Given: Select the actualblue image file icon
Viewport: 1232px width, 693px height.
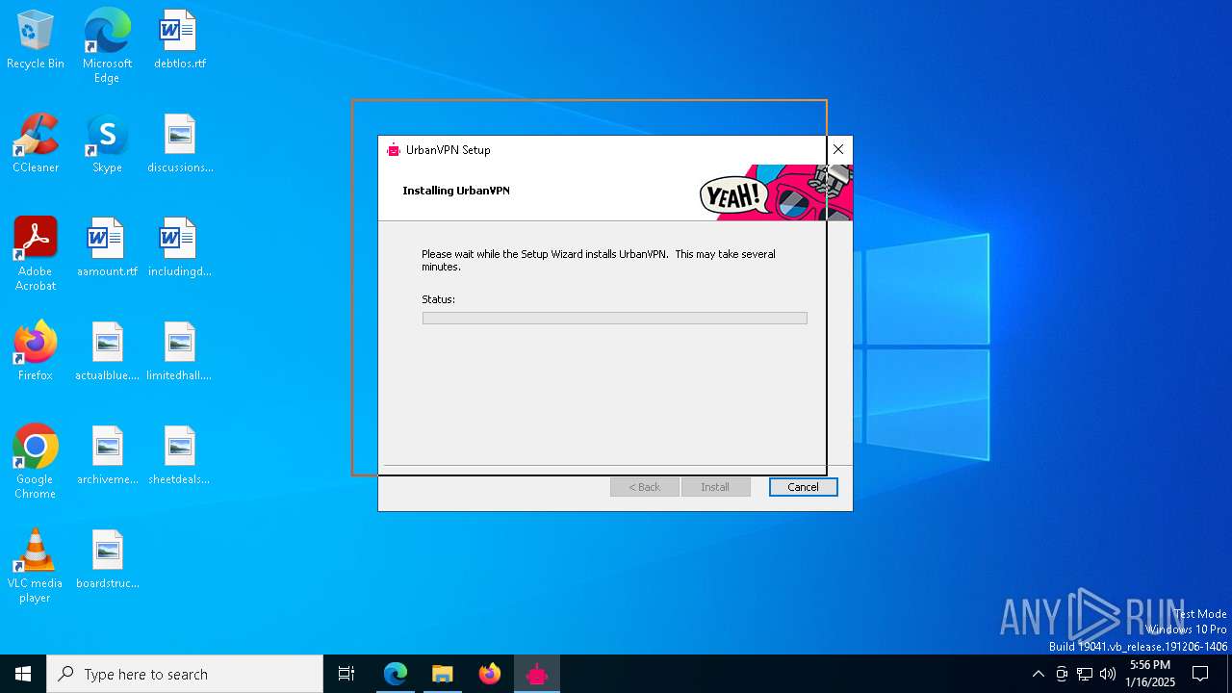Looking at the screenshot, I should pyautogui.click(x=107, y=352).
